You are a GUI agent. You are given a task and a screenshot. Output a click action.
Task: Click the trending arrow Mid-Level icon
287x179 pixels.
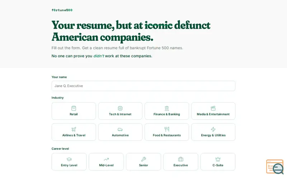pos(106,159)
